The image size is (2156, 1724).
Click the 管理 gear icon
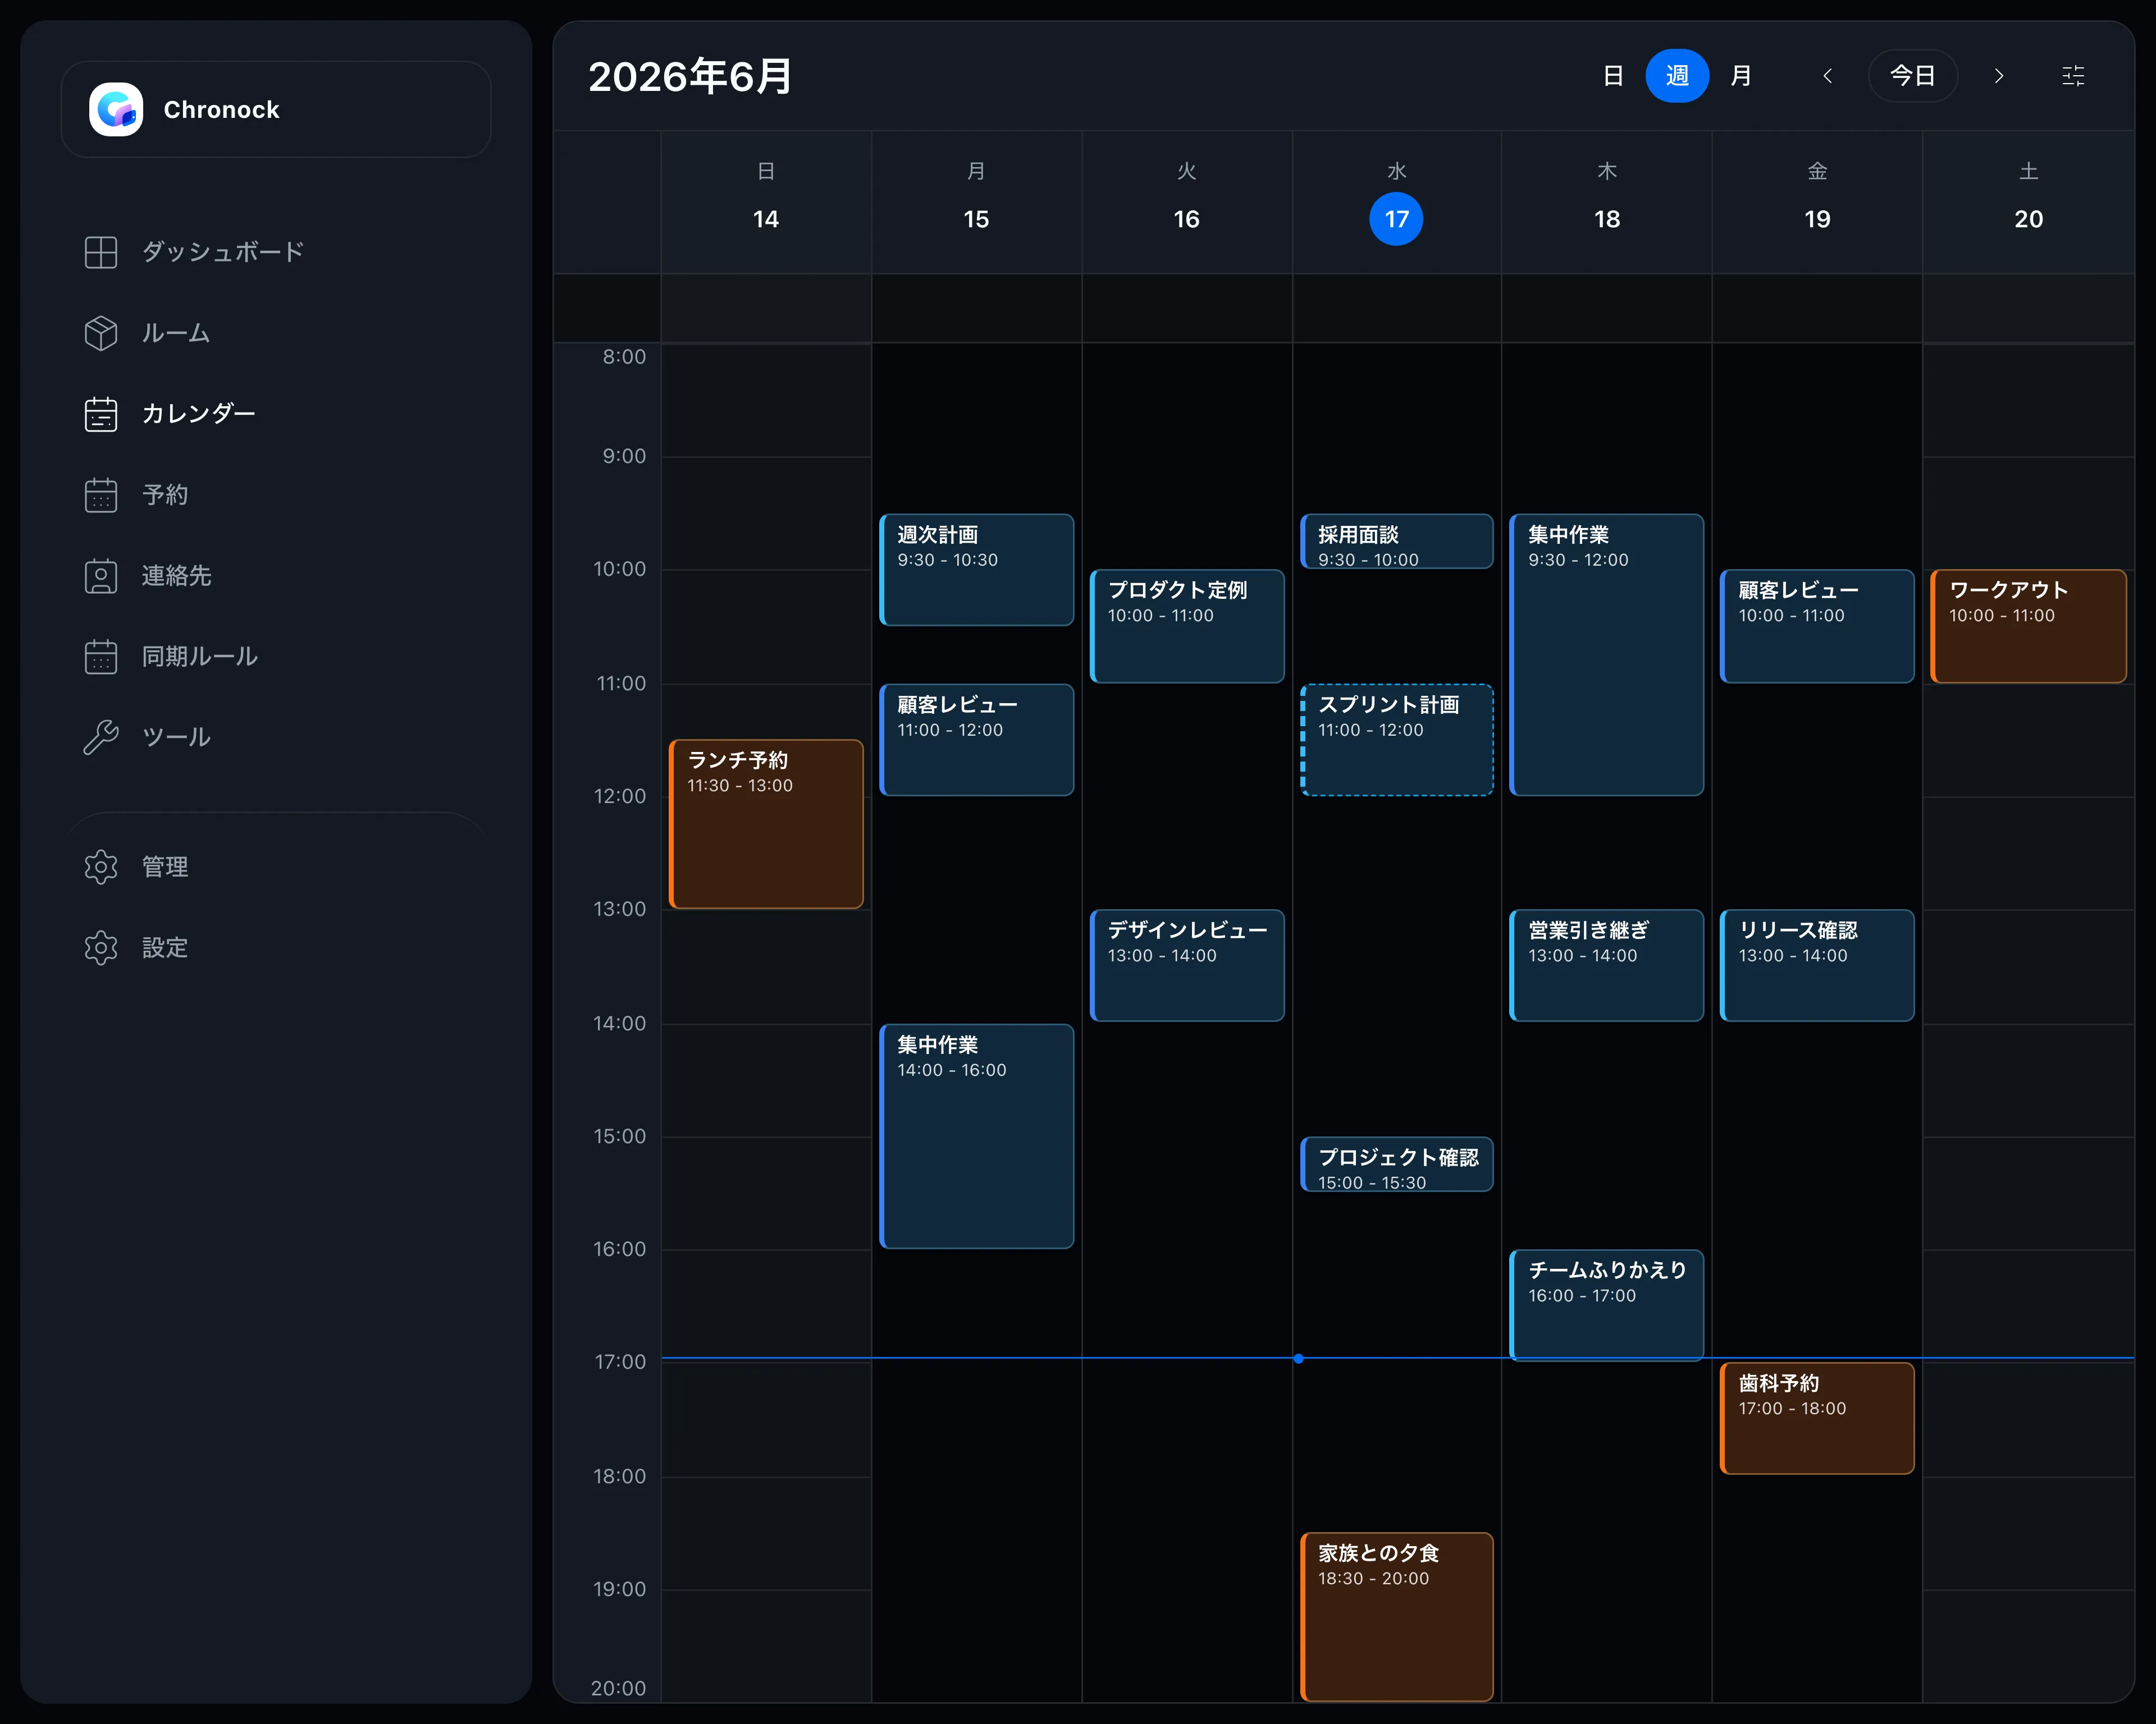click(101, 866)
